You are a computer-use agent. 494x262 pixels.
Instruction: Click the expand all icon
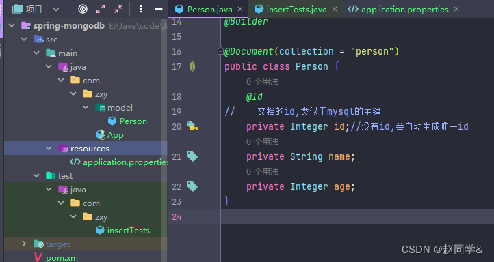coord(101,9)
